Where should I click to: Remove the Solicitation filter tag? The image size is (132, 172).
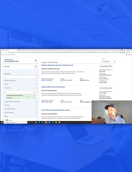pos(35,98)
